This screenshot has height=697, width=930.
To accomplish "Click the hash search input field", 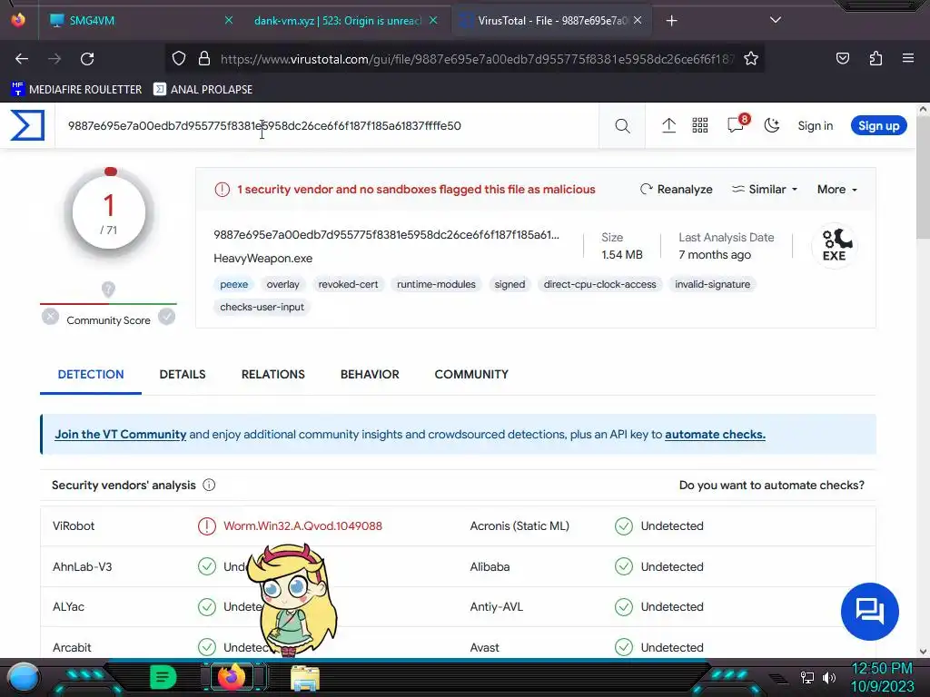I will click(x=326, y=125).
